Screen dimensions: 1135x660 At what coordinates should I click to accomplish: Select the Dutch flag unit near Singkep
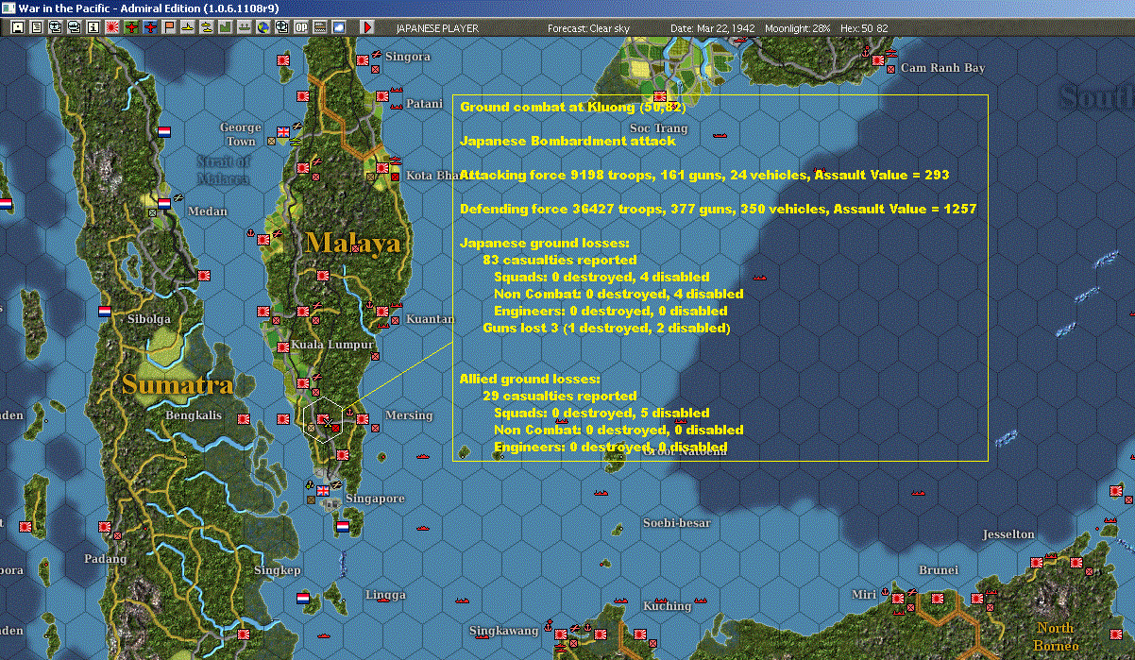coord(303,599)
